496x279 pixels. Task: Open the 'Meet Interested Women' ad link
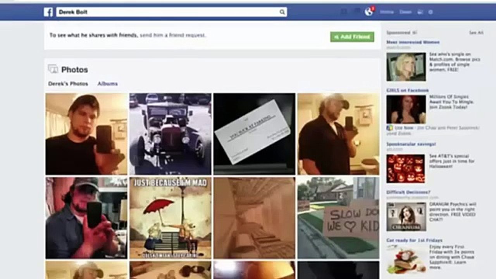coord(413,42)
